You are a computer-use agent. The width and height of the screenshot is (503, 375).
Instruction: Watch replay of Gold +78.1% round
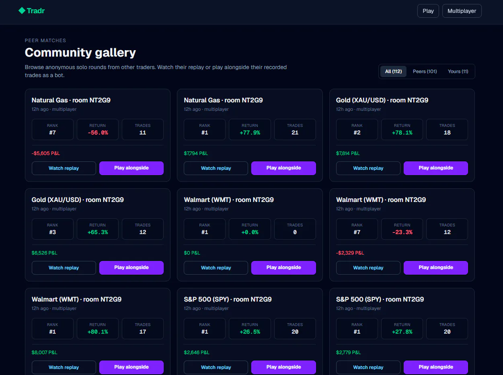(x=368, y=168)
